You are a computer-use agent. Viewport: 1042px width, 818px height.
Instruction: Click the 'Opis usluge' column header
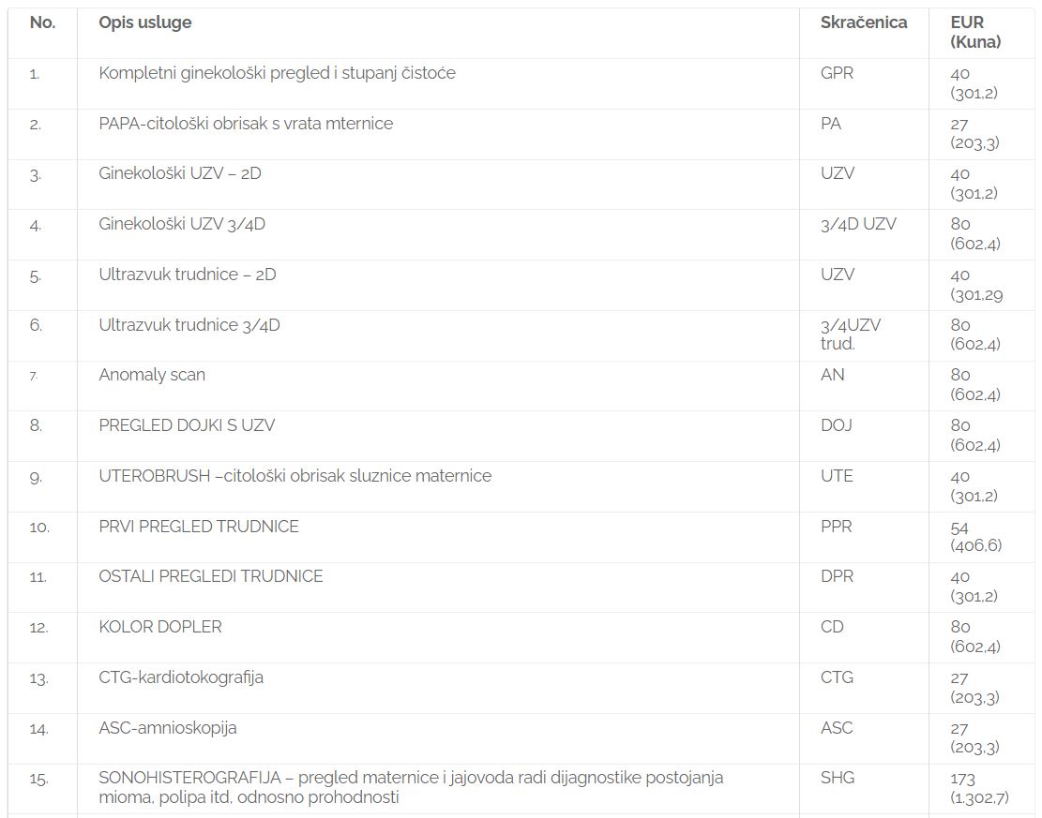point(144,22)
